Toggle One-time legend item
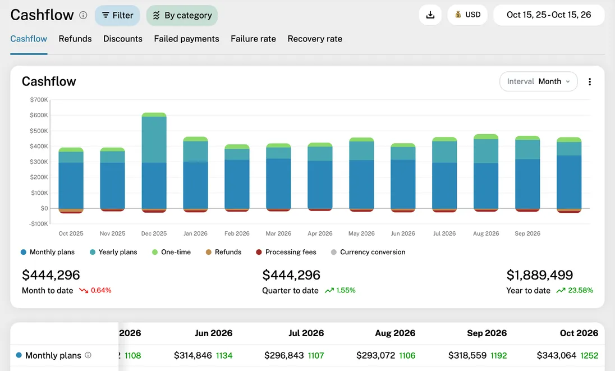615x371 pixels. coord(171,252)
